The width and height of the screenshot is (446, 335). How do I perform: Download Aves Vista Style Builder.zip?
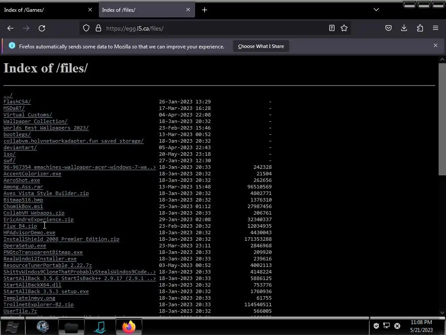(46, 193)
